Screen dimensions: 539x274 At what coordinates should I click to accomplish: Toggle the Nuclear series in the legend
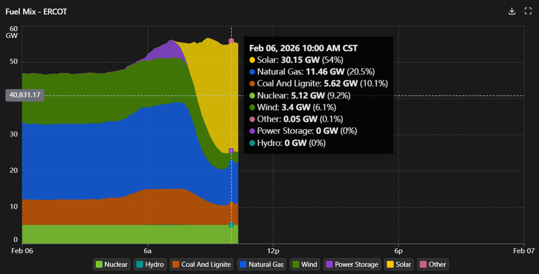coord(111,265)
